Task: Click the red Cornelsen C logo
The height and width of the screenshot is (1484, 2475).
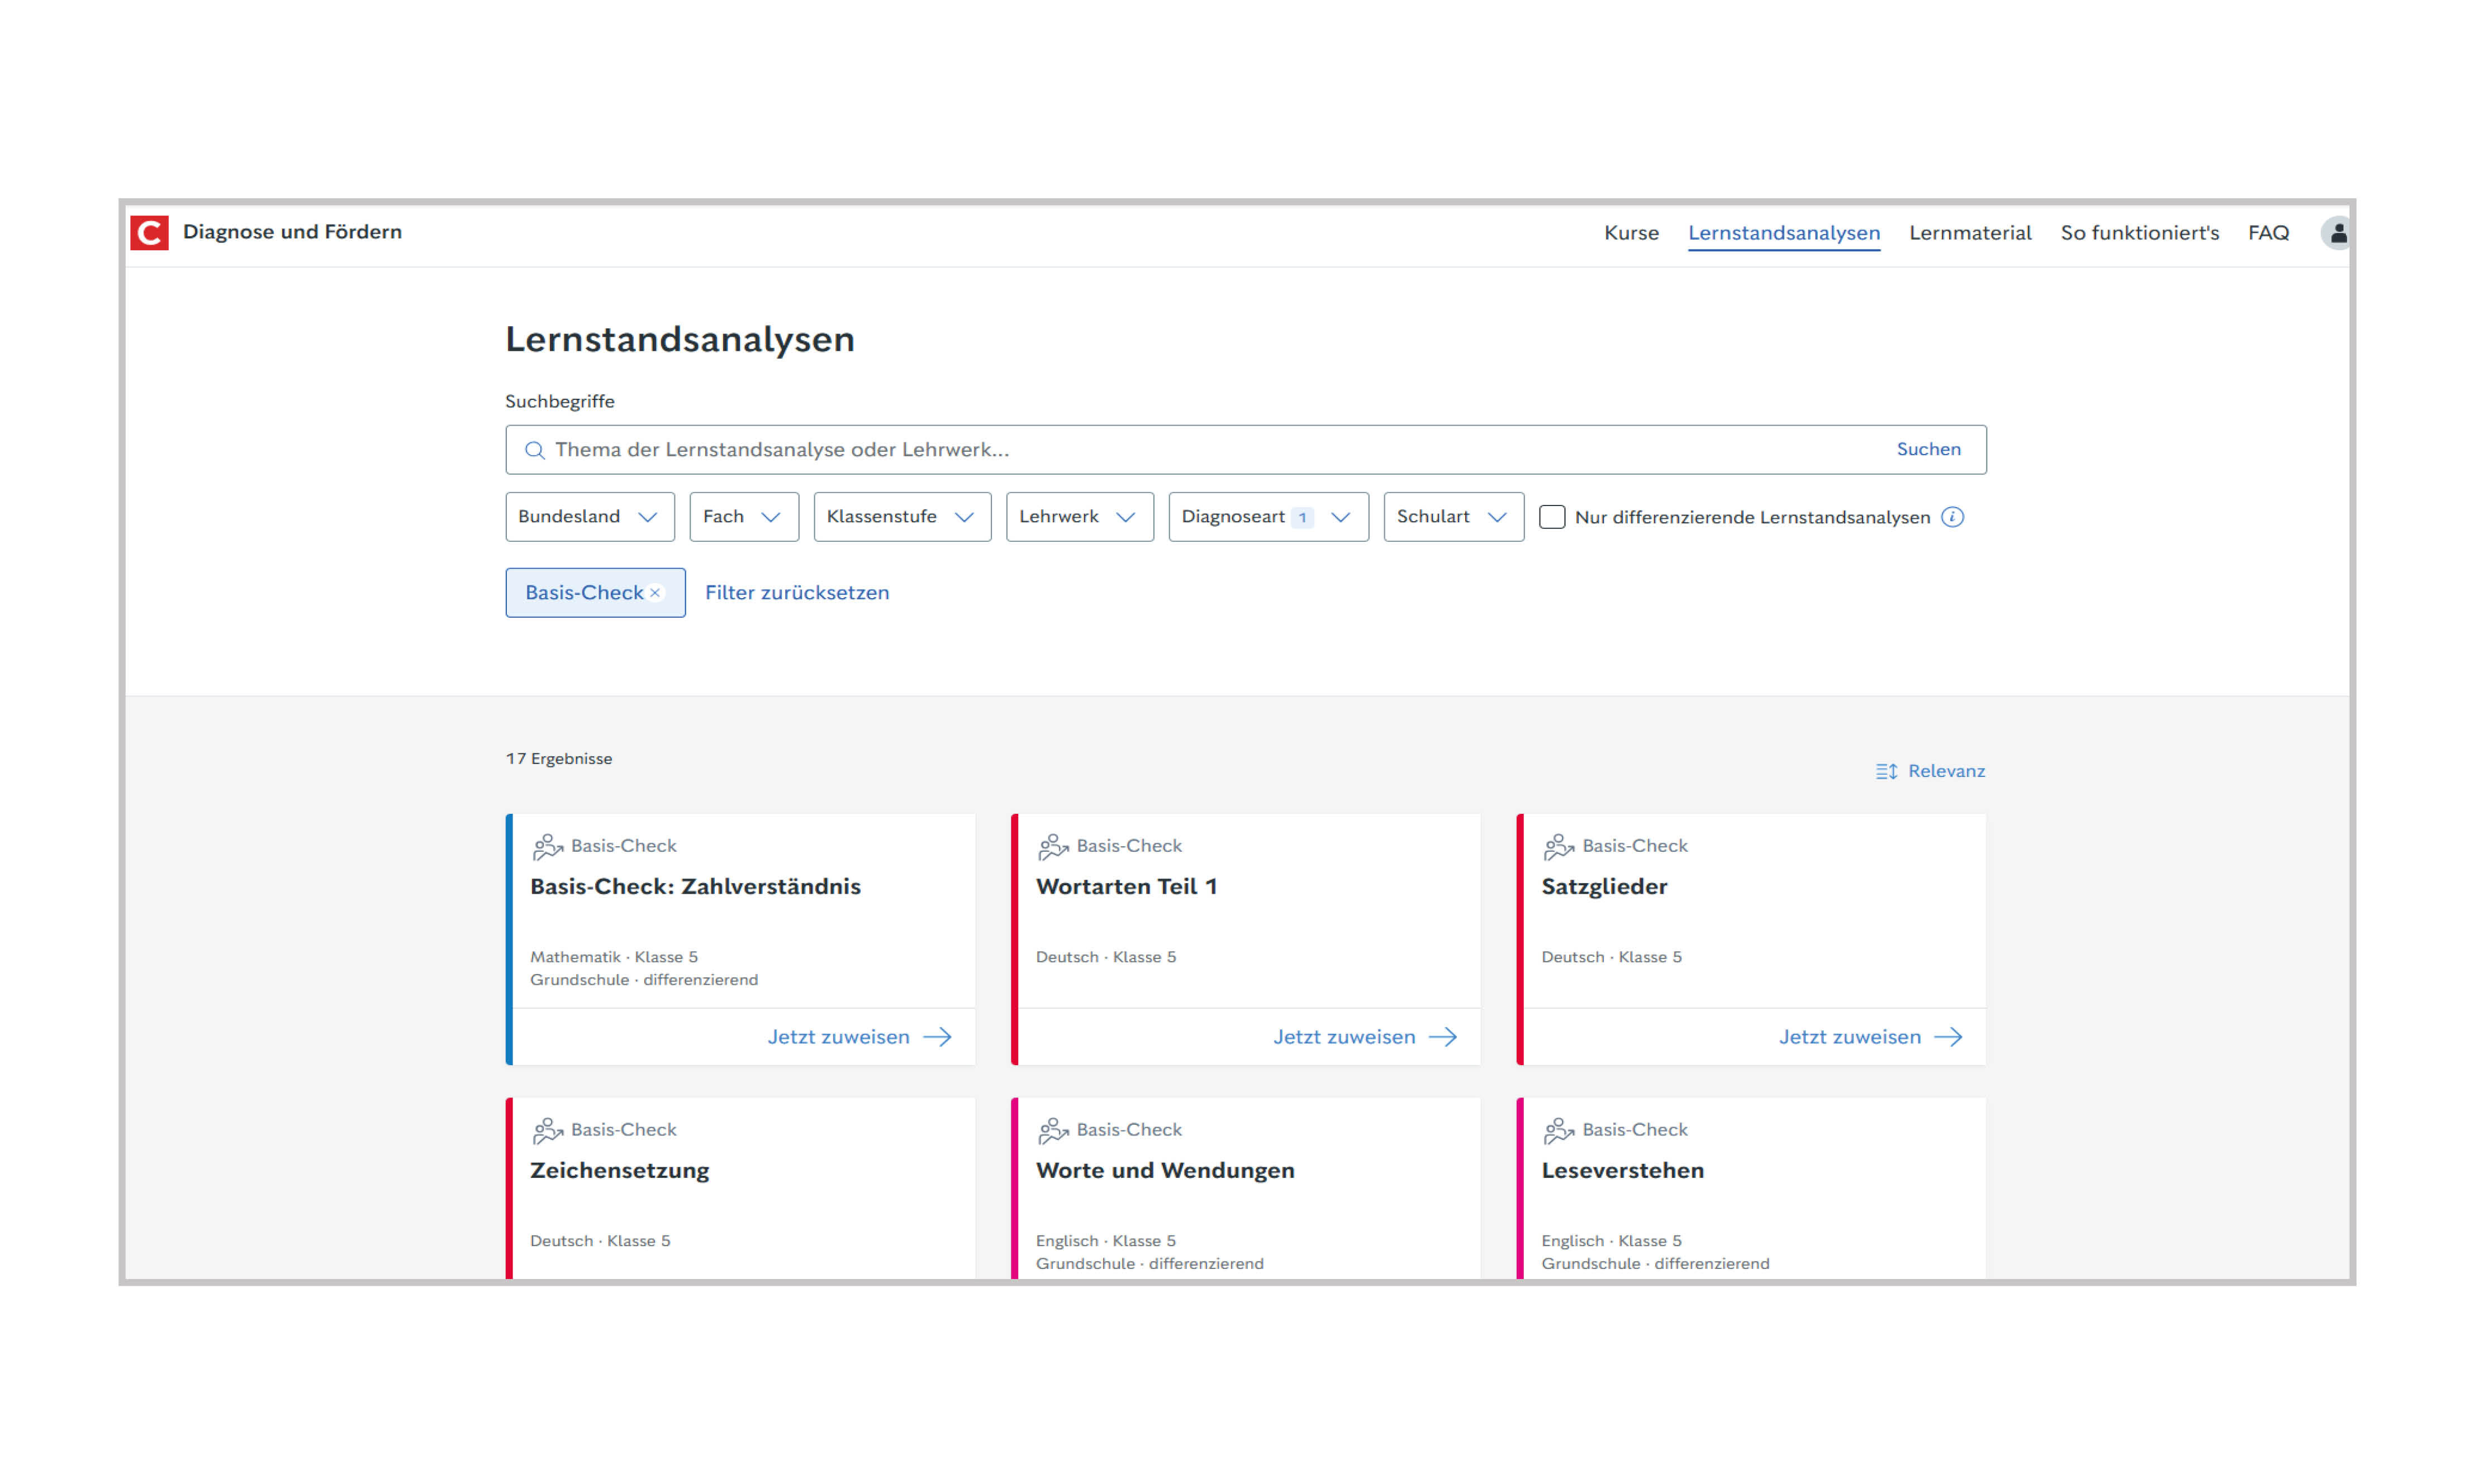Action: tap(149, 233)
